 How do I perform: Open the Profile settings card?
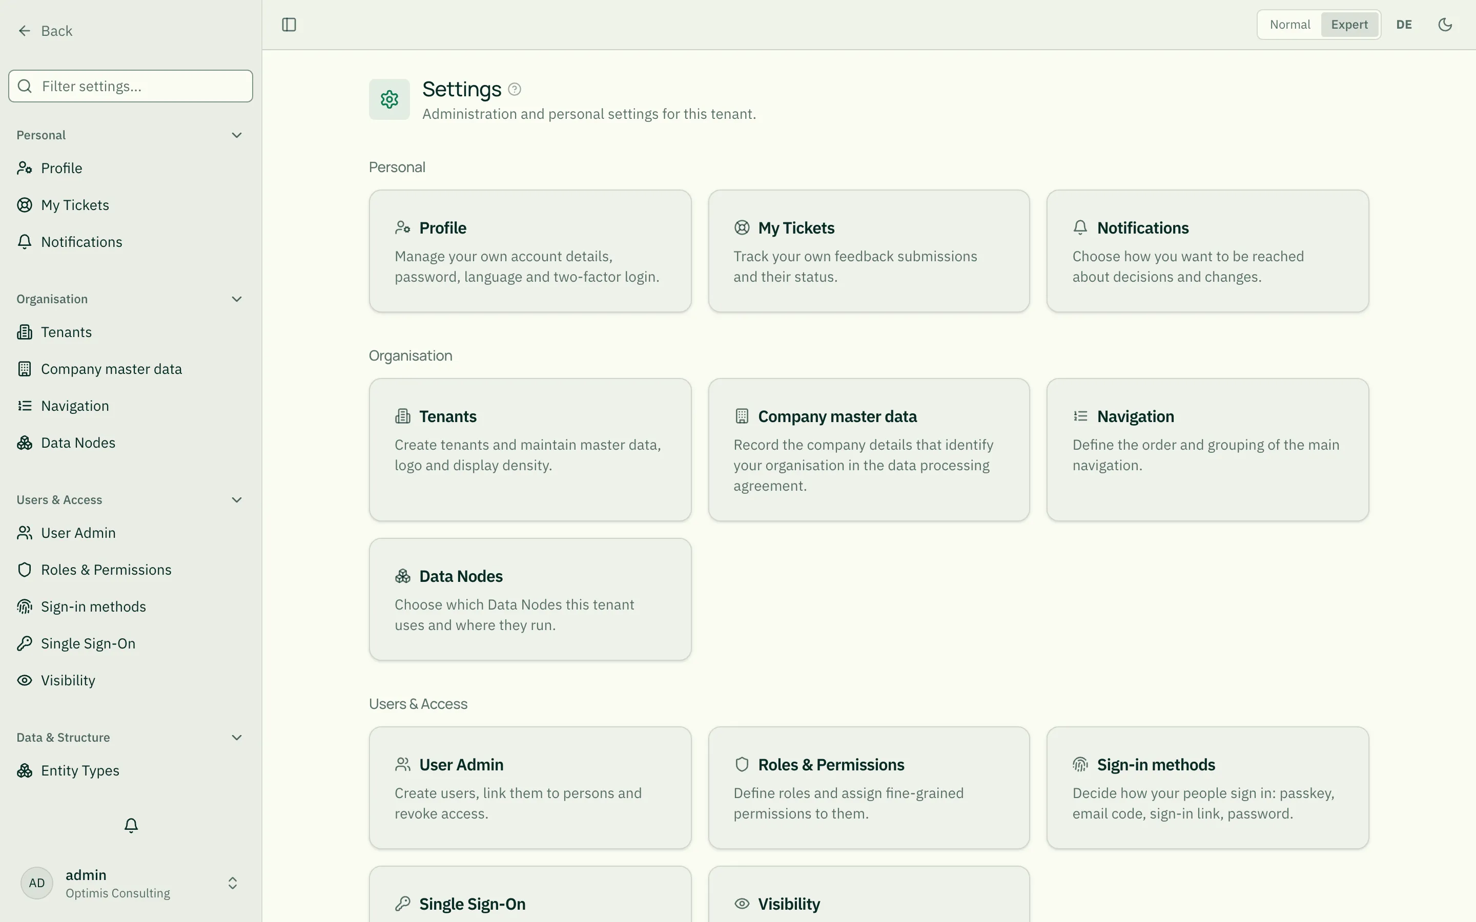click(530, 251)
